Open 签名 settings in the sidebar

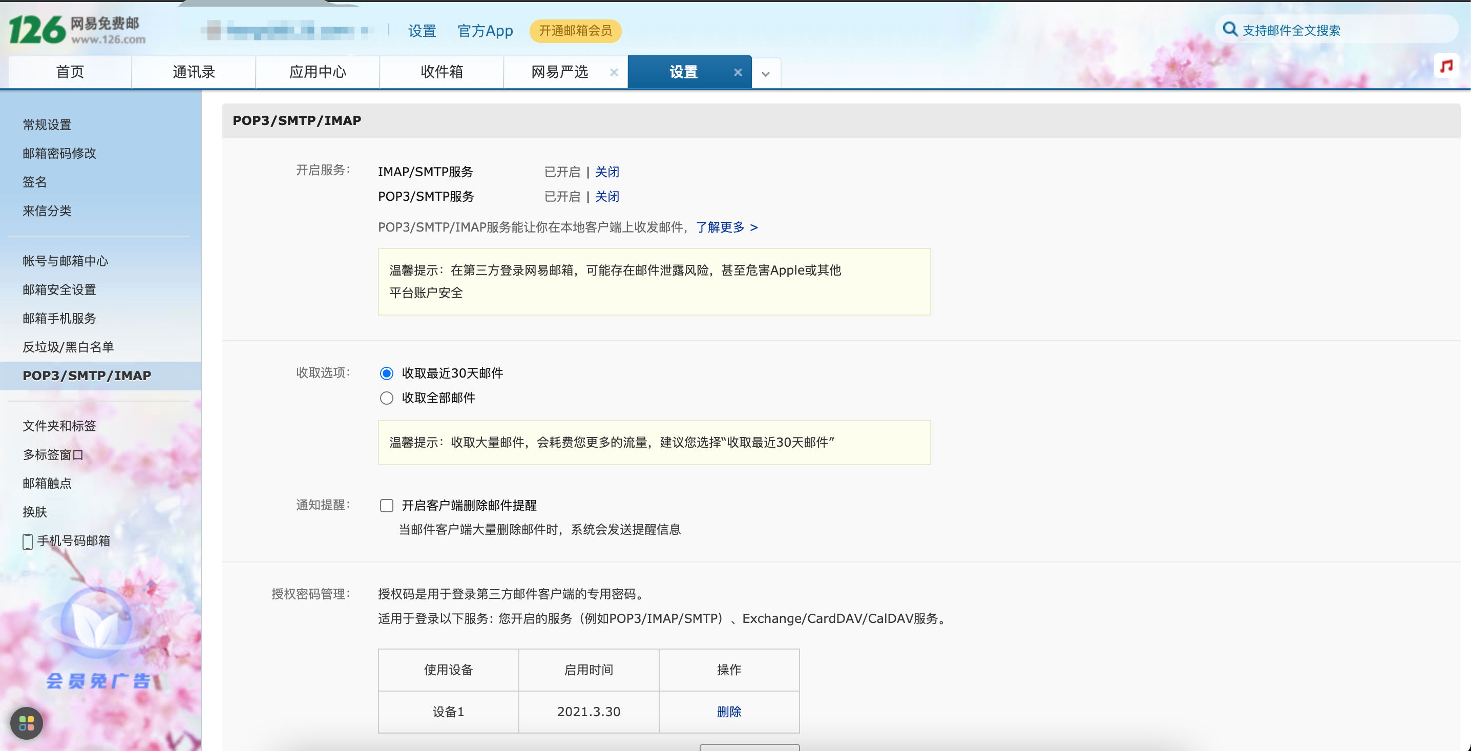(35, 182)
